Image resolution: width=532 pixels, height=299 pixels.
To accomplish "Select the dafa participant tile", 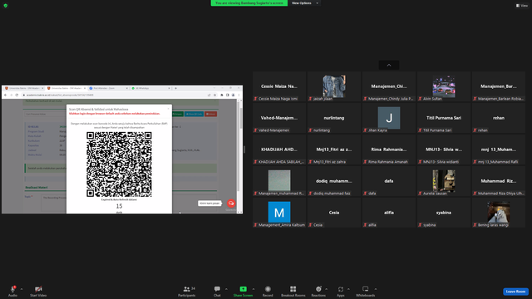I will tap(389, 181).
